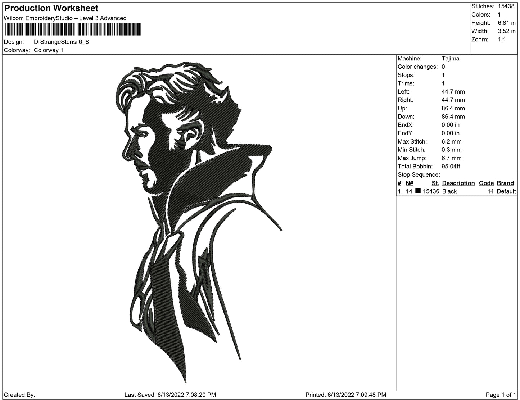Click the "Created By:" footer label
The height and width of the screenshot is (400, 520).
click(19, 395)
